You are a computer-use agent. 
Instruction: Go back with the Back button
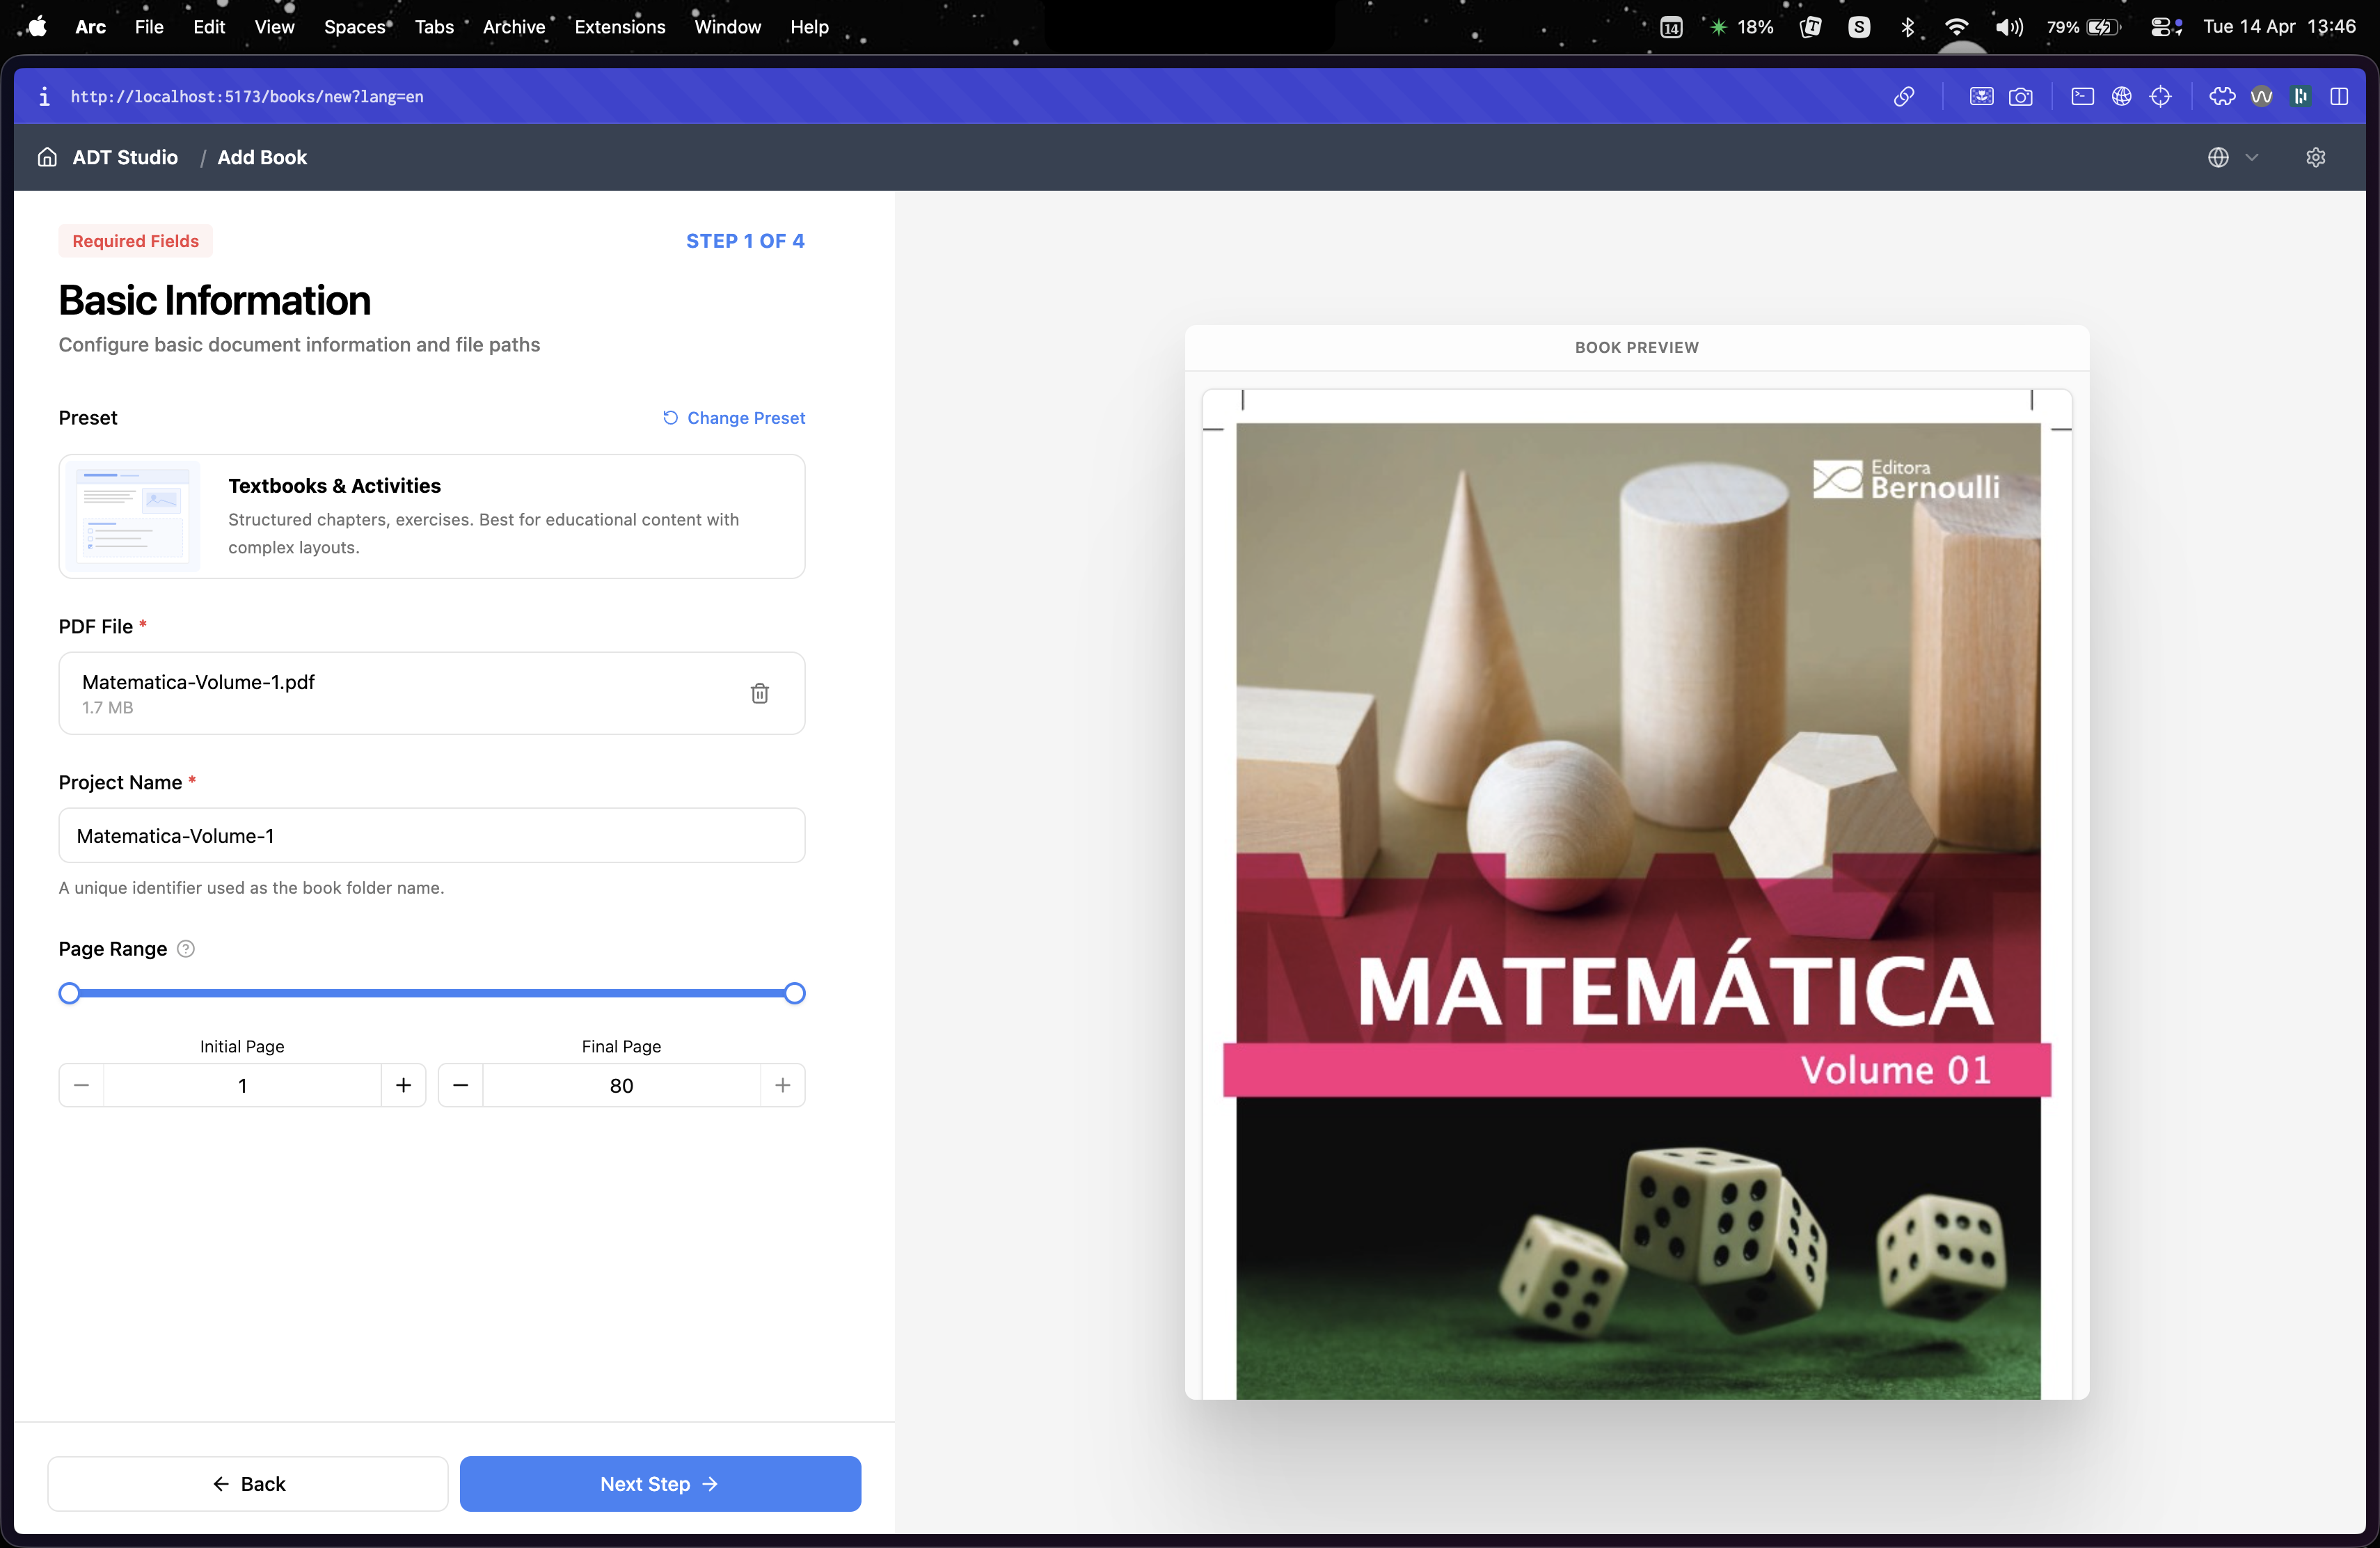tap(248, 1484)
